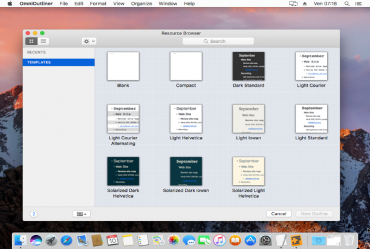Open Notes from the Dock
This screenshot has height=249, width=370.
click(128, 241)
